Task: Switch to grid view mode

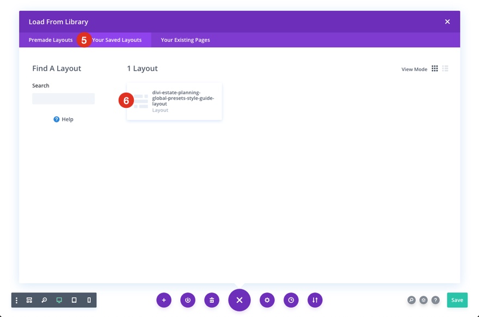Action: [x=434, y=69]
